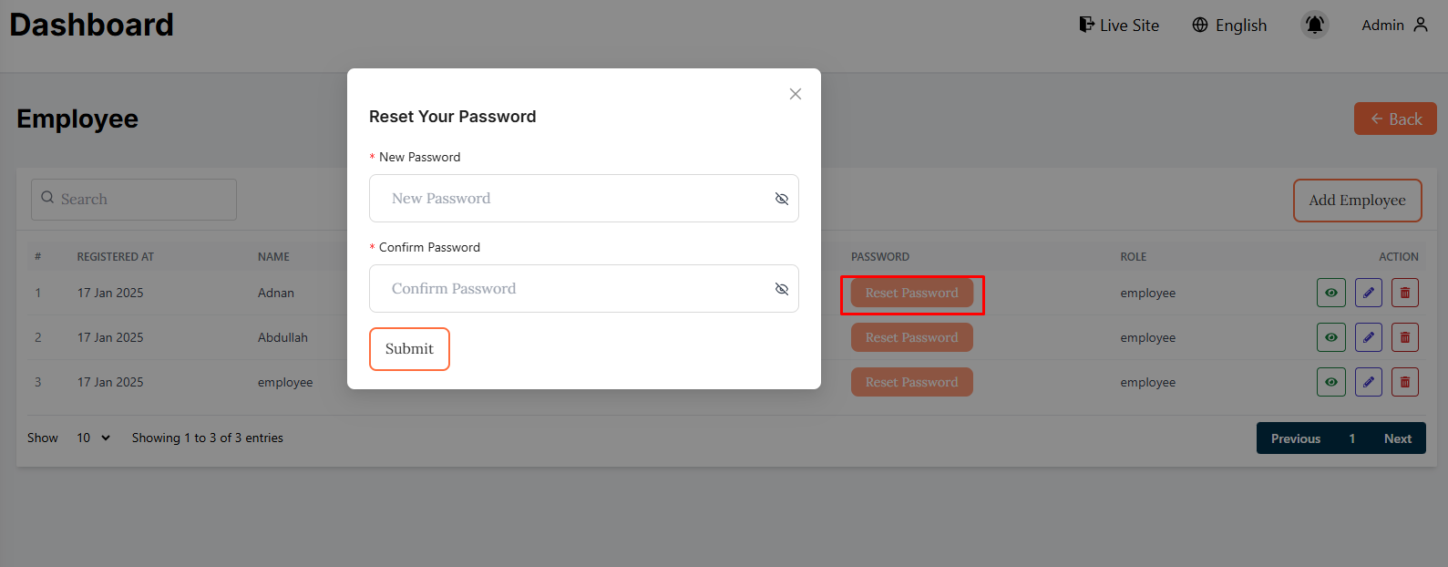1448x567 pixels.
Task: Edit Abdullah's record with the pencil icon
Action: click(1368, 337)
